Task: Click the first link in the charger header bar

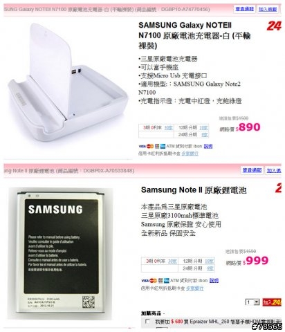Action: pyautogui.click(x=244, y=9)
